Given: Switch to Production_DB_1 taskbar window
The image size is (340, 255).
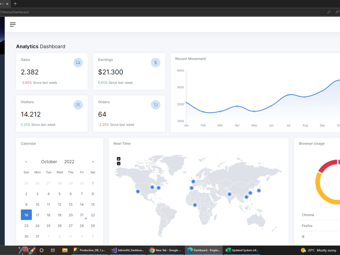Looking at the screenshot, I should coord(89,250).
